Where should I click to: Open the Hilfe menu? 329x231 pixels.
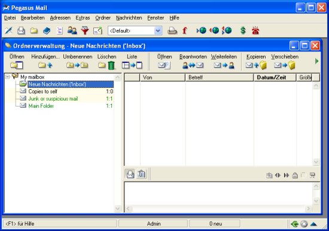pyautogui.click(x=174, y=18)
